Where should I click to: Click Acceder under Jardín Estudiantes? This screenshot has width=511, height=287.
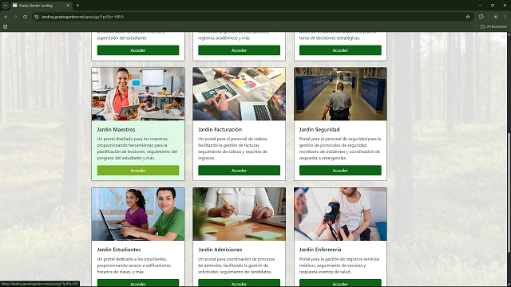[138, 283]
